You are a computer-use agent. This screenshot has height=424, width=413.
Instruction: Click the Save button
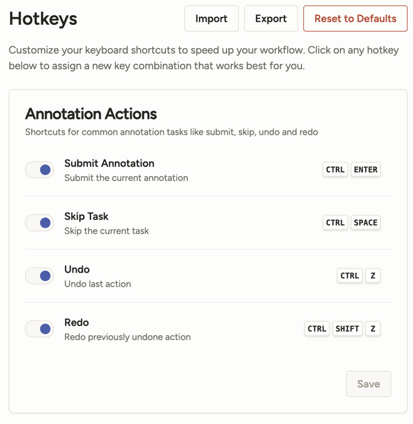point(368,384)
